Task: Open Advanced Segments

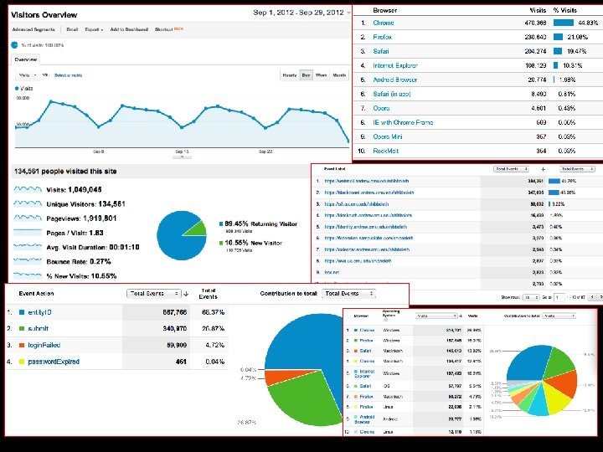Action: 33,29
